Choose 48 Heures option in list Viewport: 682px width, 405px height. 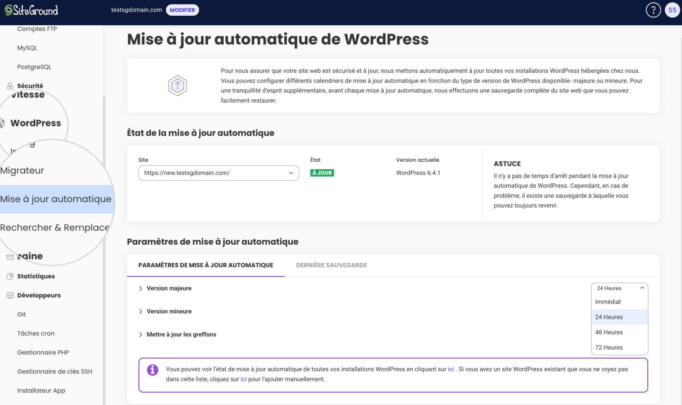(619, 332)
